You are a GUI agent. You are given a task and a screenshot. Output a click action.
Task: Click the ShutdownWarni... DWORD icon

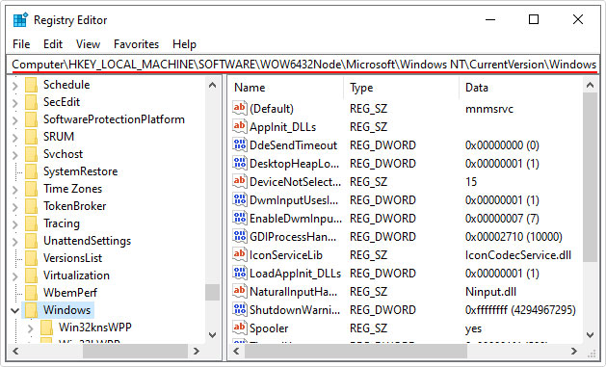click(240, 309)
